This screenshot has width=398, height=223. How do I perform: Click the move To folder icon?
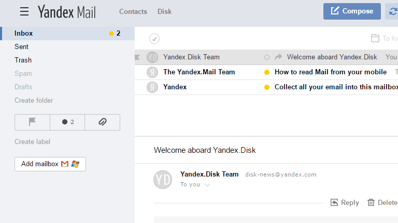tap(375, 38)
